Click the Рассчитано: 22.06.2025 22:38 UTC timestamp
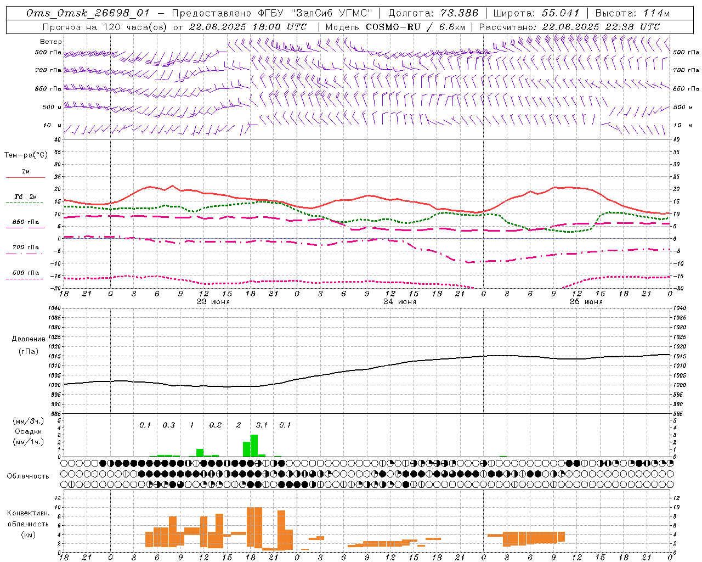Screen dimensions: 702x562 [x=570, y=27]
